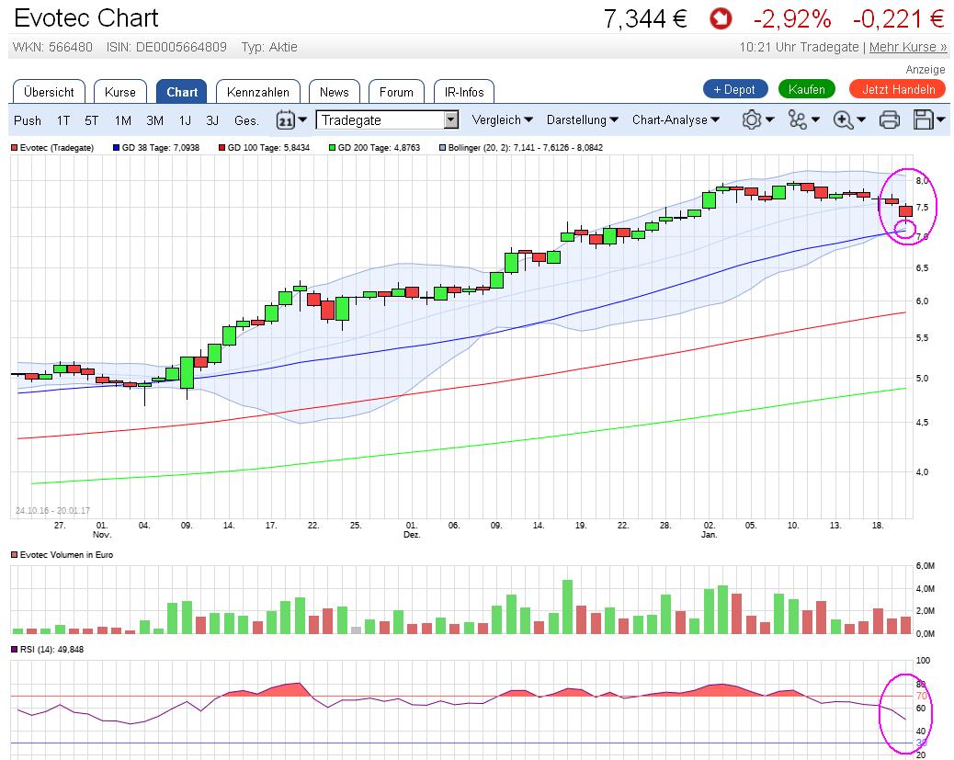The width and height of the screenshot is (954, 760).
Task: Click the ISIN: DE0005664809 text
Action: point(166,47)
